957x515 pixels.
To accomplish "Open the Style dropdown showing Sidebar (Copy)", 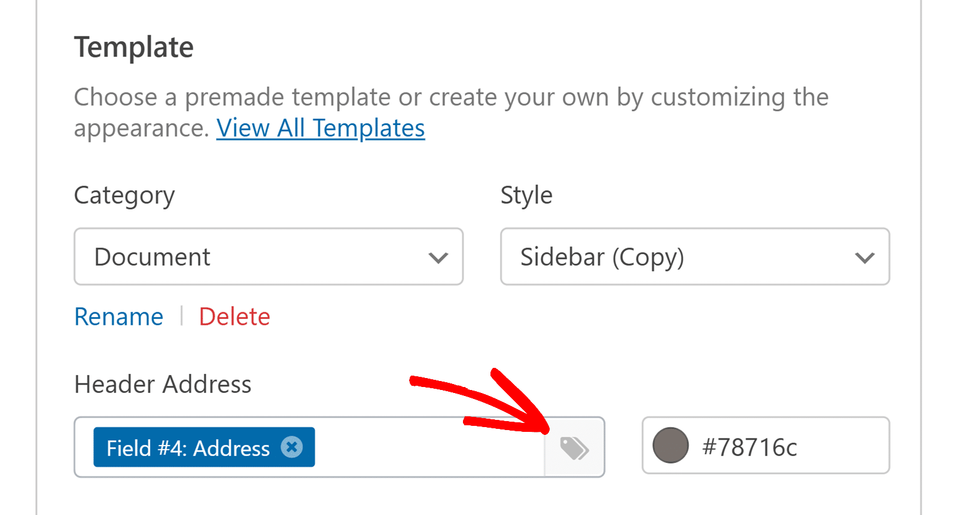I will point(694,257).
